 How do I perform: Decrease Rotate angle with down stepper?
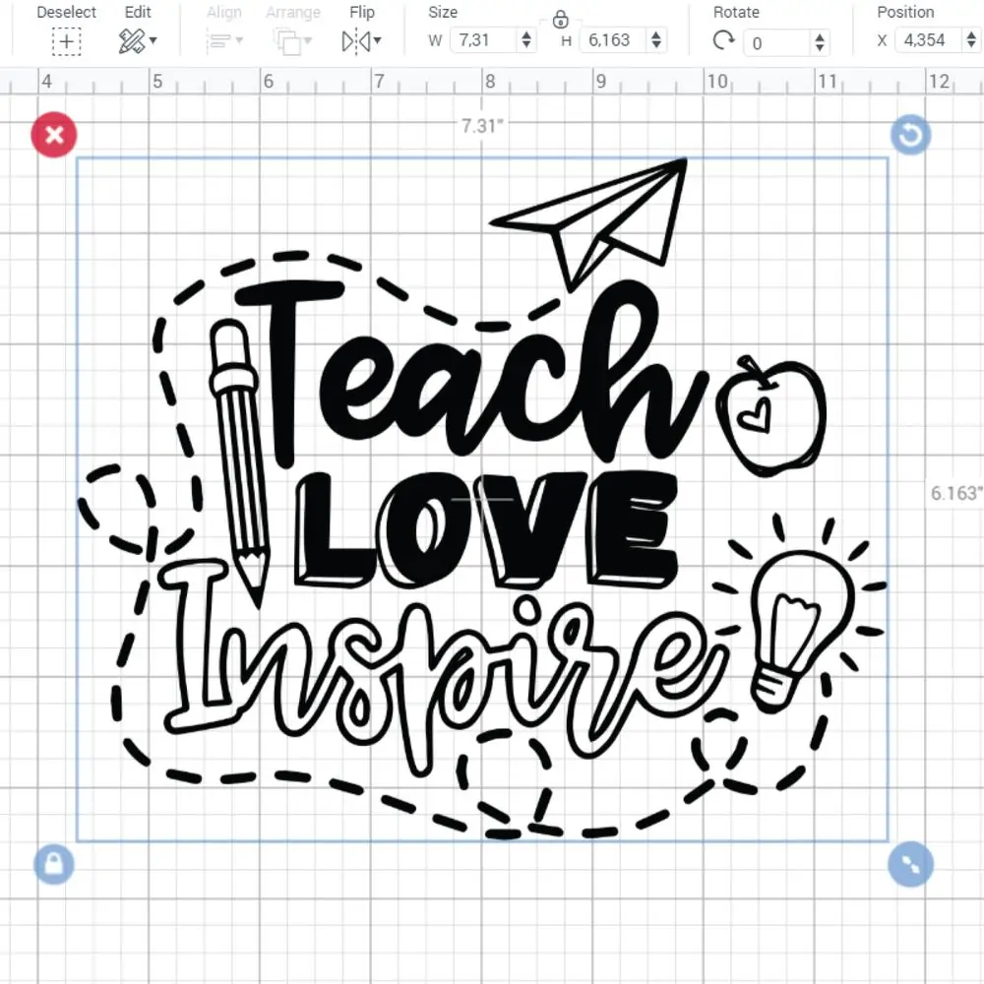point(820,48)
